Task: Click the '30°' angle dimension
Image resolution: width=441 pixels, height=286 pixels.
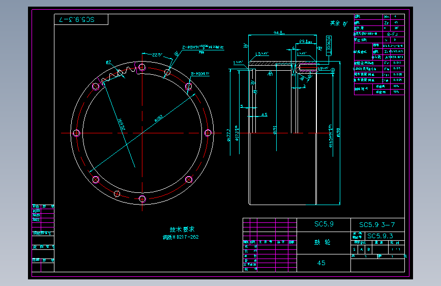Action: 310,76
